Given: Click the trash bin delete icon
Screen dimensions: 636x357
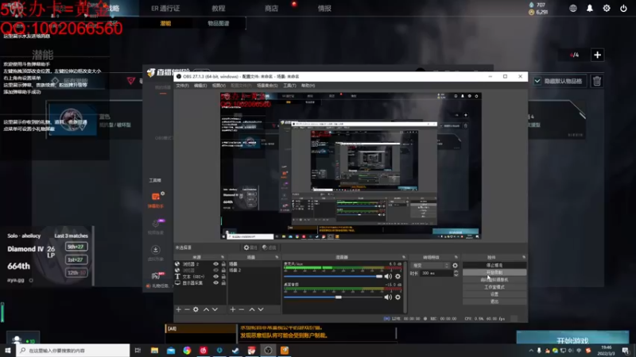Looking at the screenshot, I should 597,81.
